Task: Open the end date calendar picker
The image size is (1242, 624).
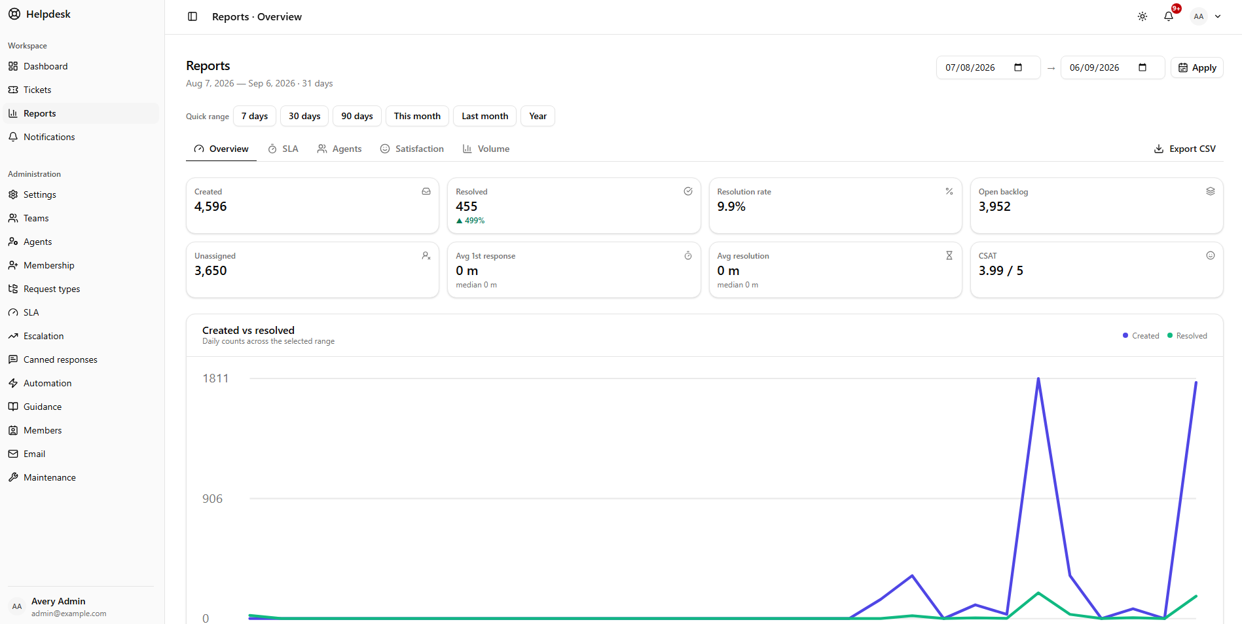Action: click(1142, 67)
